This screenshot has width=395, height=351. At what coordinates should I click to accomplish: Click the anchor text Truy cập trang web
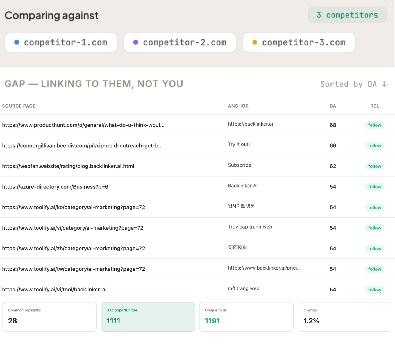(x=250, y=227)
